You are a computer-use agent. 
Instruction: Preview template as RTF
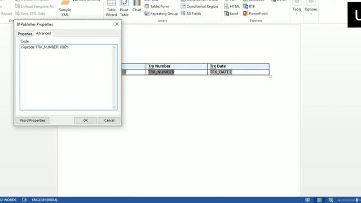coord(249,6)
